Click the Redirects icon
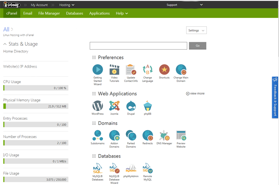The height and width of the screenshot is (185, 279). pos(147,136)
